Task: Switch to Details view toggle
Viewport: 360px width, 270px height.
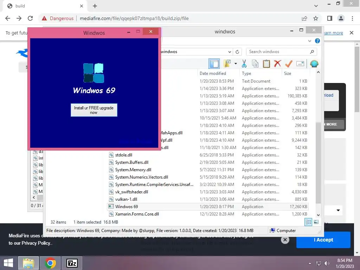Action: pos(308,222)
